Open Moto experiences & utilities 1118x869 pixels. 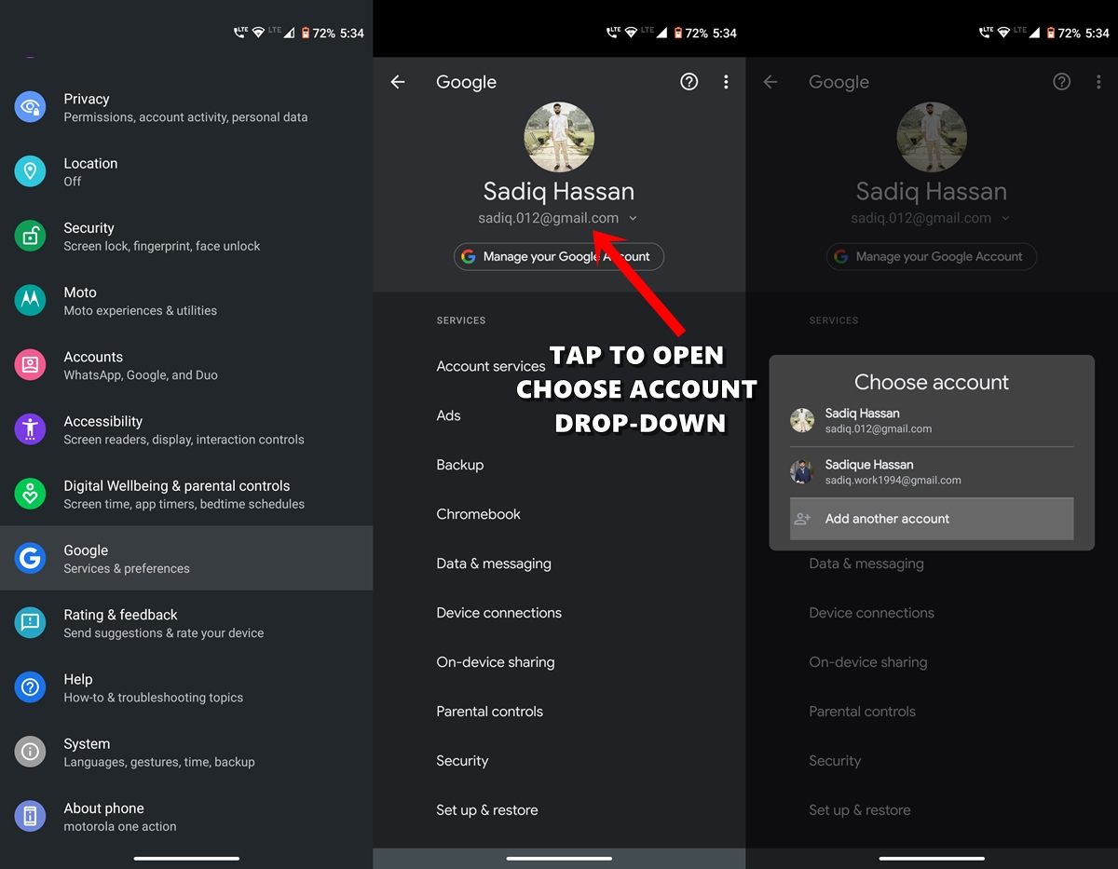pos(186,300)
